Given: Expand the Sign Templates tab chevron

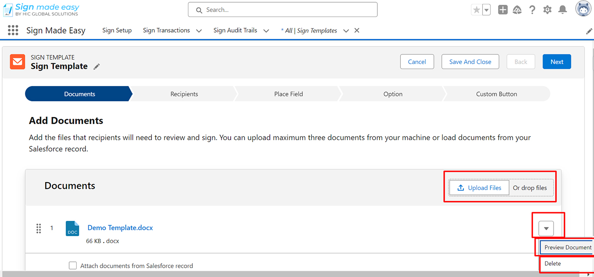Looking at the screenshot, I should click(x=346, y=31).
